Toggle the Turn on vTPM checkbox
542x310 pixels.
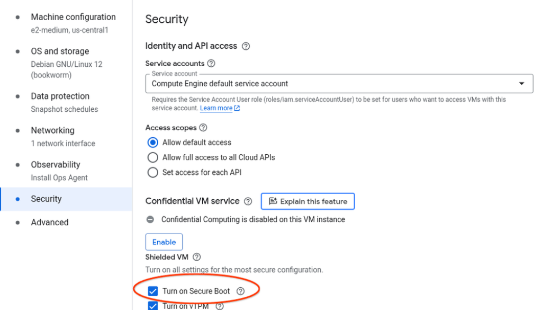tap(153, 306)
